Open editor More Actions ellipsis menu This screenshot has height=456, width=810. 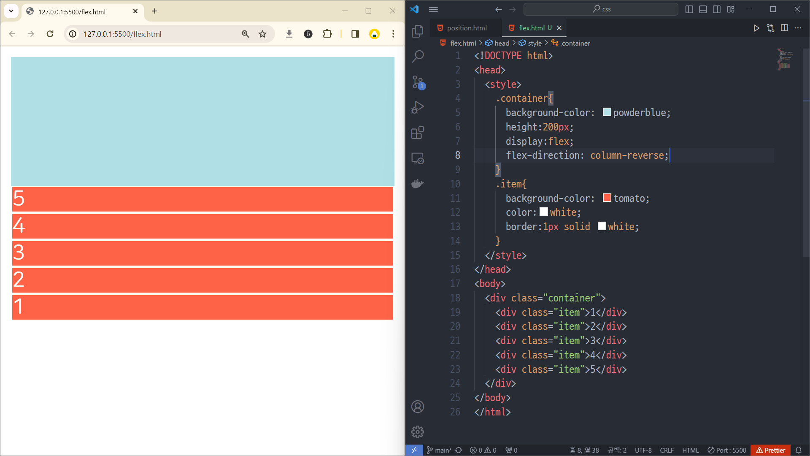[798, 28]
